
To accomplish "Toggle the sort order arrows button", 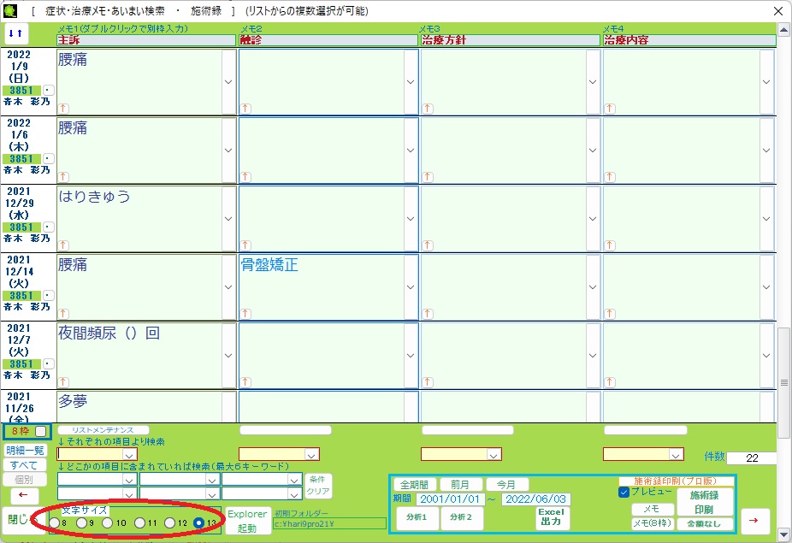I will pyautogui.click(x=16, y=34).
